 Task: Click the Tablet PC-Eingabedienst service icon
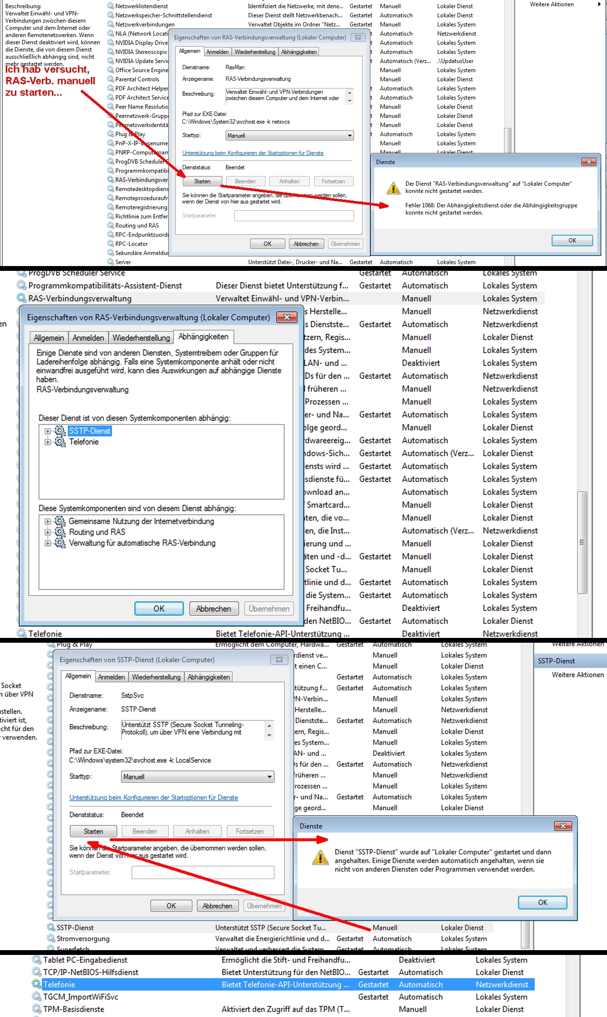(37, 960)
